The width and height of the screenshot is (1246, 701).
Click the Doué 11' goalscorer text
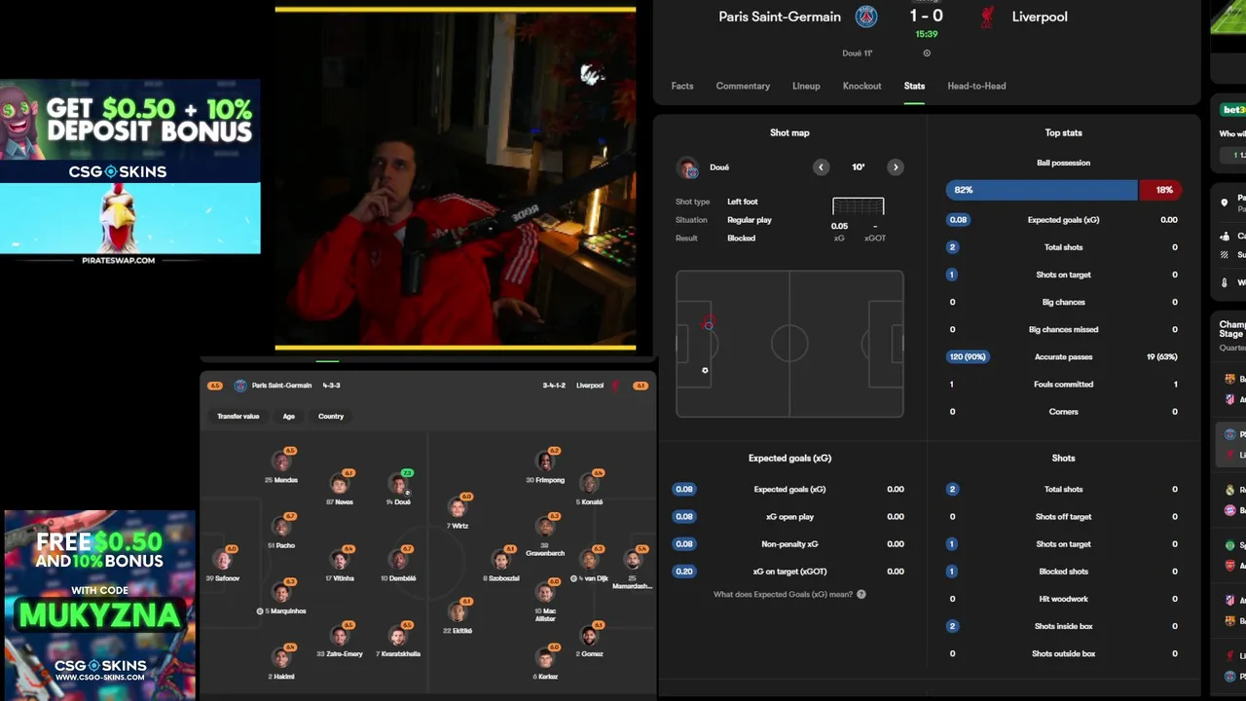[x=858, y=54]
